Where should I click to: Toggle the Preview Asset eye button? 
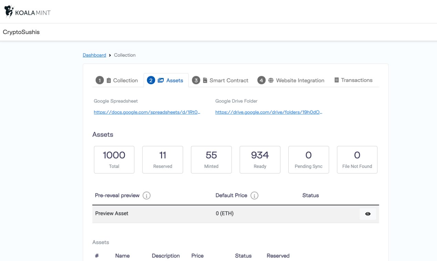tap(367, 214)
